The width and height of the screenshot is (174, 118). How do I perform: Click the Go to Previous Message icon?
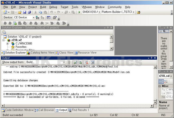(76, 62)
